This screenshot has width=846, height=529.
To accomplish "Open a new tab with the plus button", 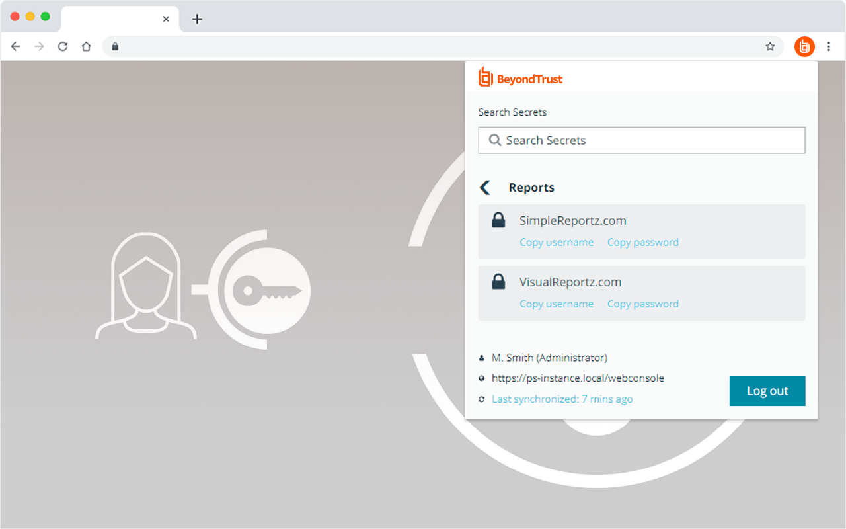I will 197,19.
